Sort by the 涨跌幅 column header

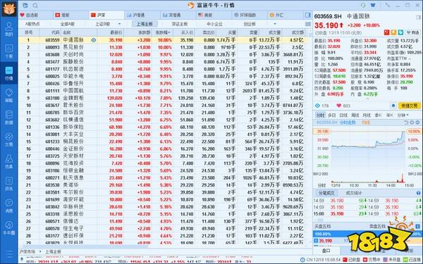[x=163, y=32]
